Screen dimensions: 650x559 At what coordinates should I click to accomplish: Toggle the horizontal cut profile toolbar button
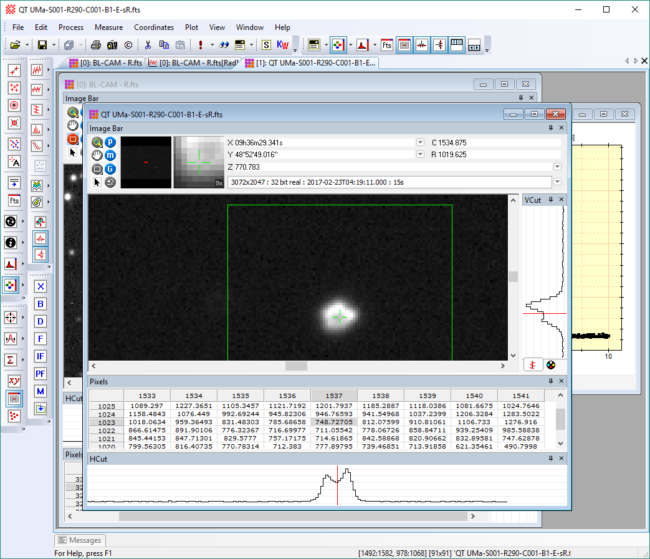pyautogui.click(x=422, y=45)
